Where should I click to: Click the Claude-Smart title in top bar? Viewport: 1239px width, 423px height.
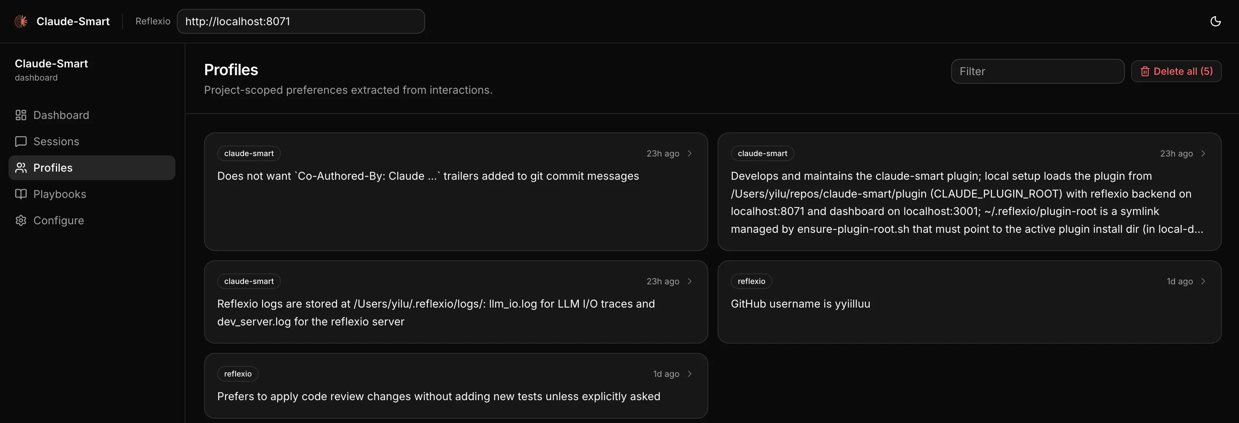tap(73, 21)
